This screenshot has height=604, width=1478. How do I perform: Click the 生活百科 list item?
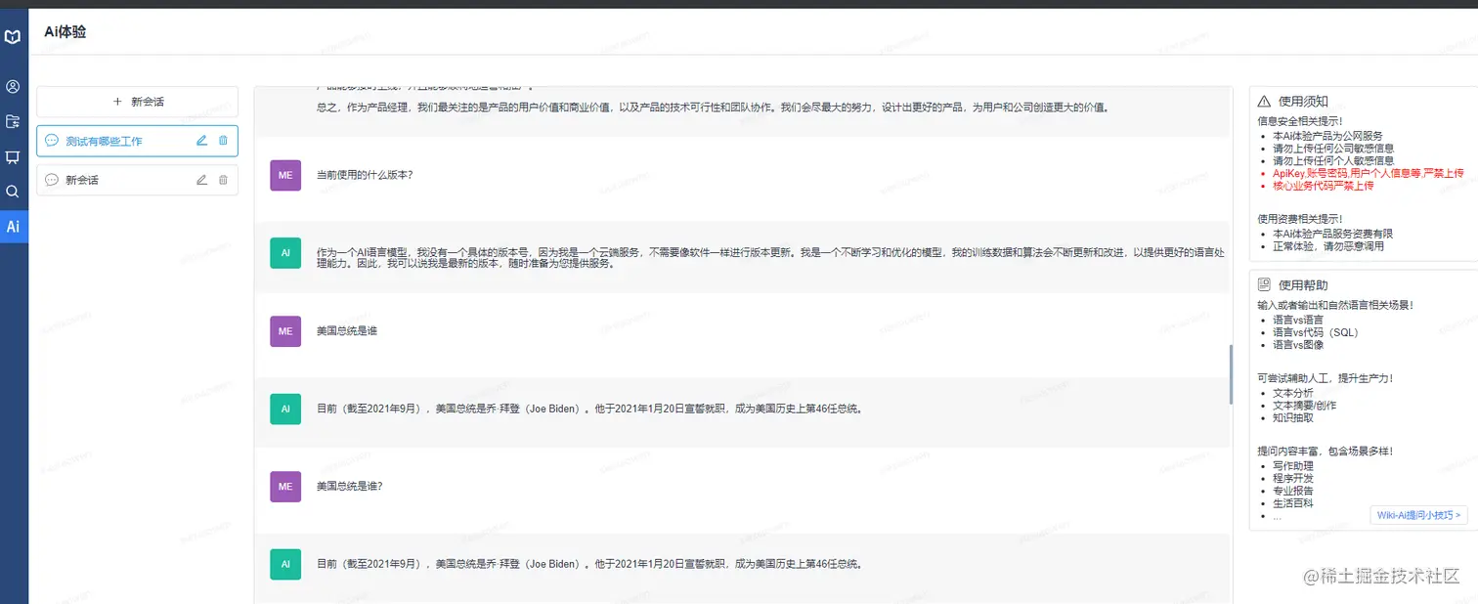coord(1293,503)
